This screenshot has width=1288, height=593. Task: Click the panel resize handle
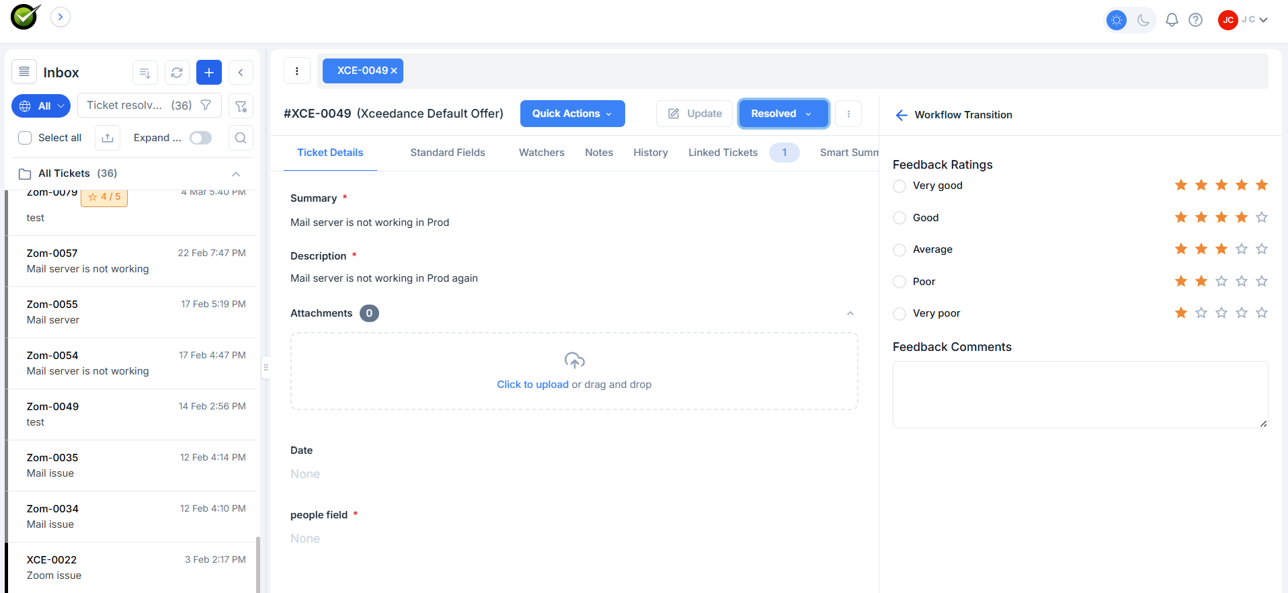pos(266,367)
